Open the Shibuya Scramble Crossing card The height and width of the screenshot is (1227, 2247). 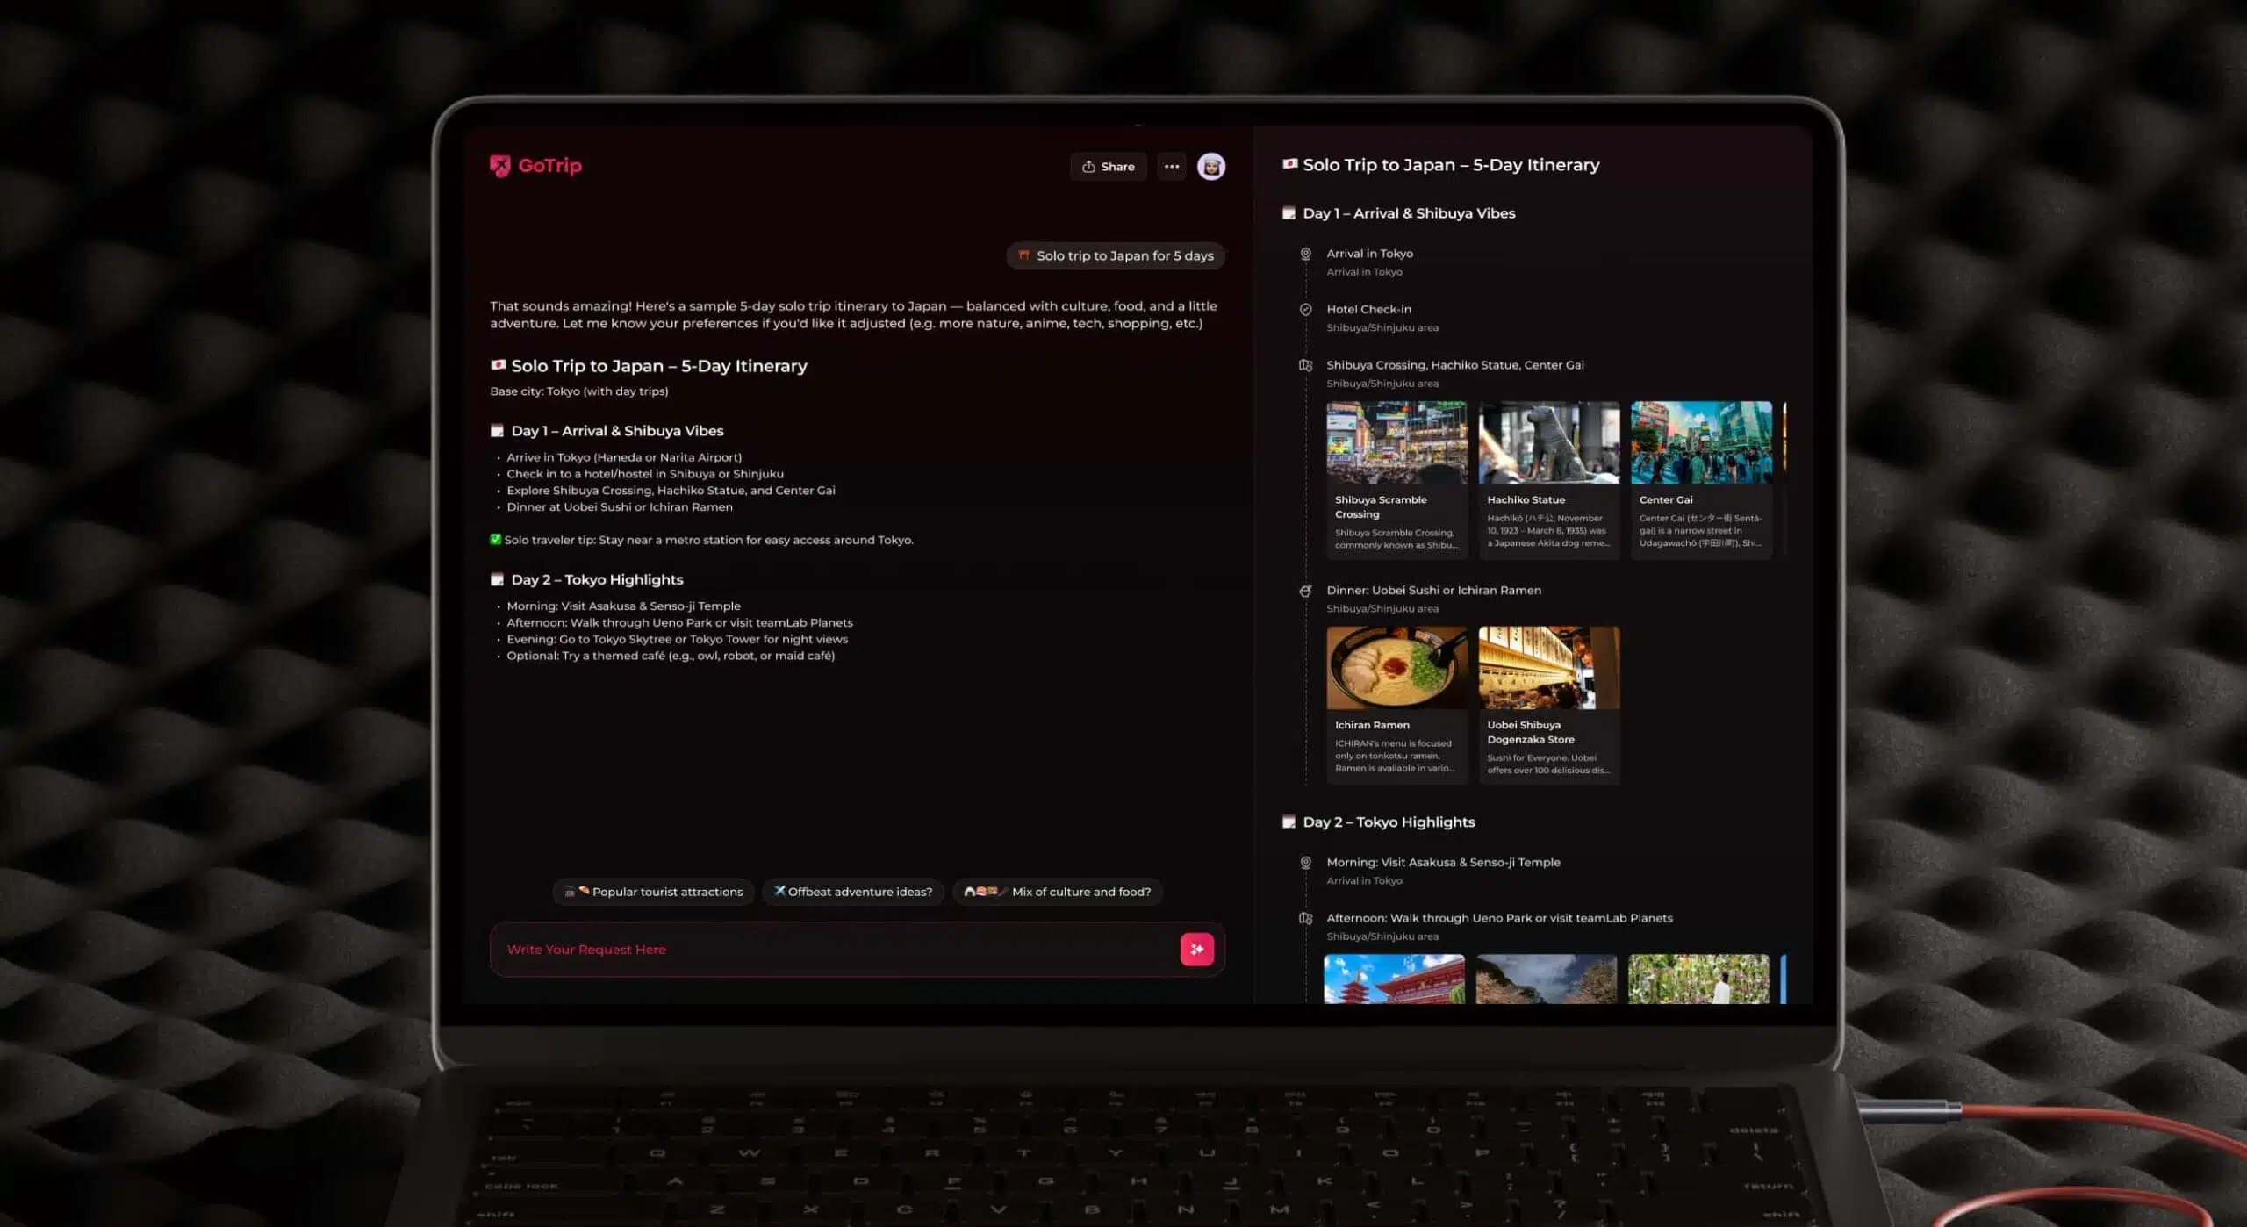tap(1396, 479)
